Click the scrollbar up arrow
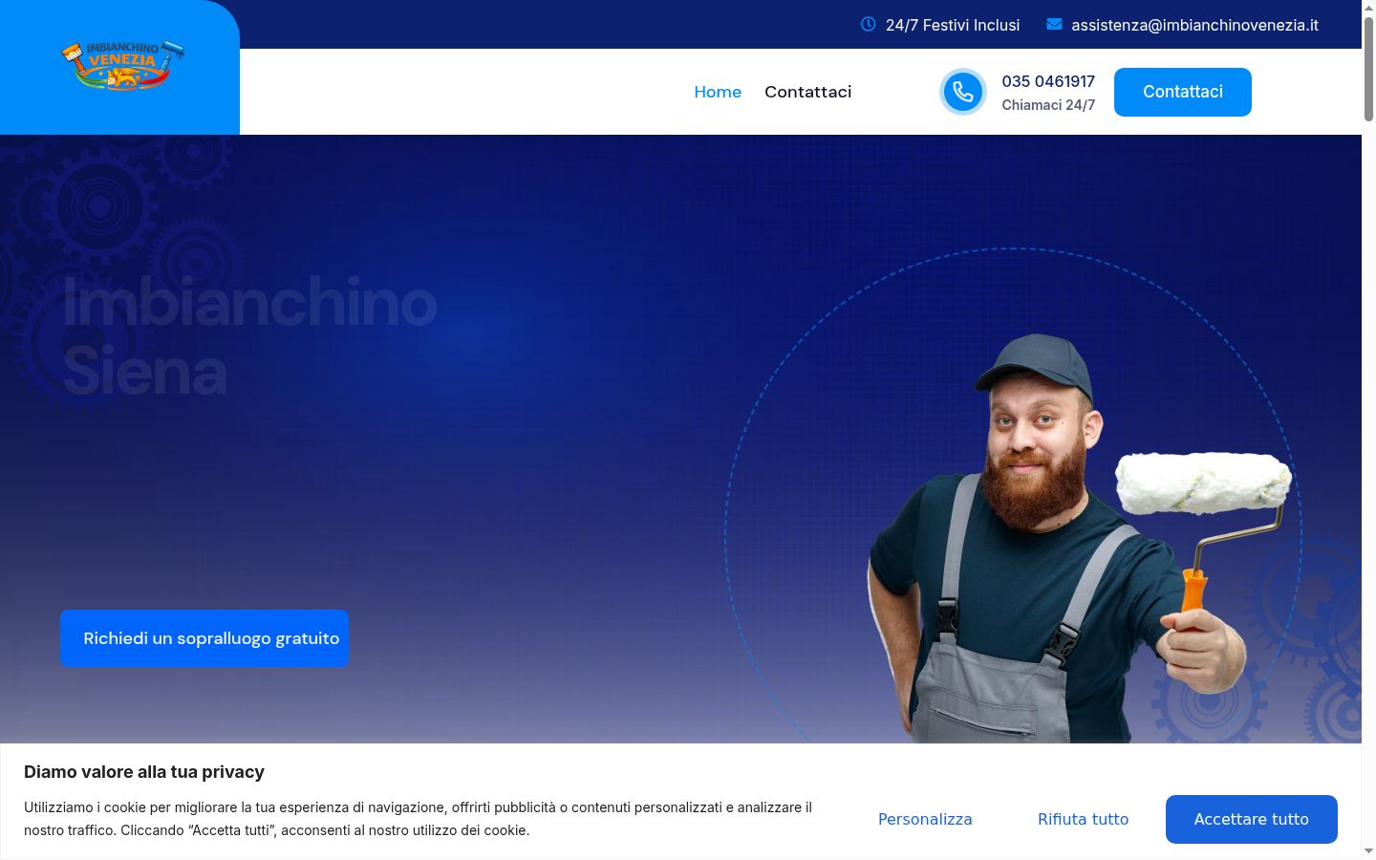Screen dimensions: 1376x860 tap(1368, 7)
